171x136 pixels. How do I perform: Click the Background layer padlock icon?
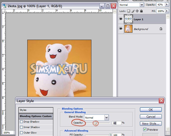[161, 29]
